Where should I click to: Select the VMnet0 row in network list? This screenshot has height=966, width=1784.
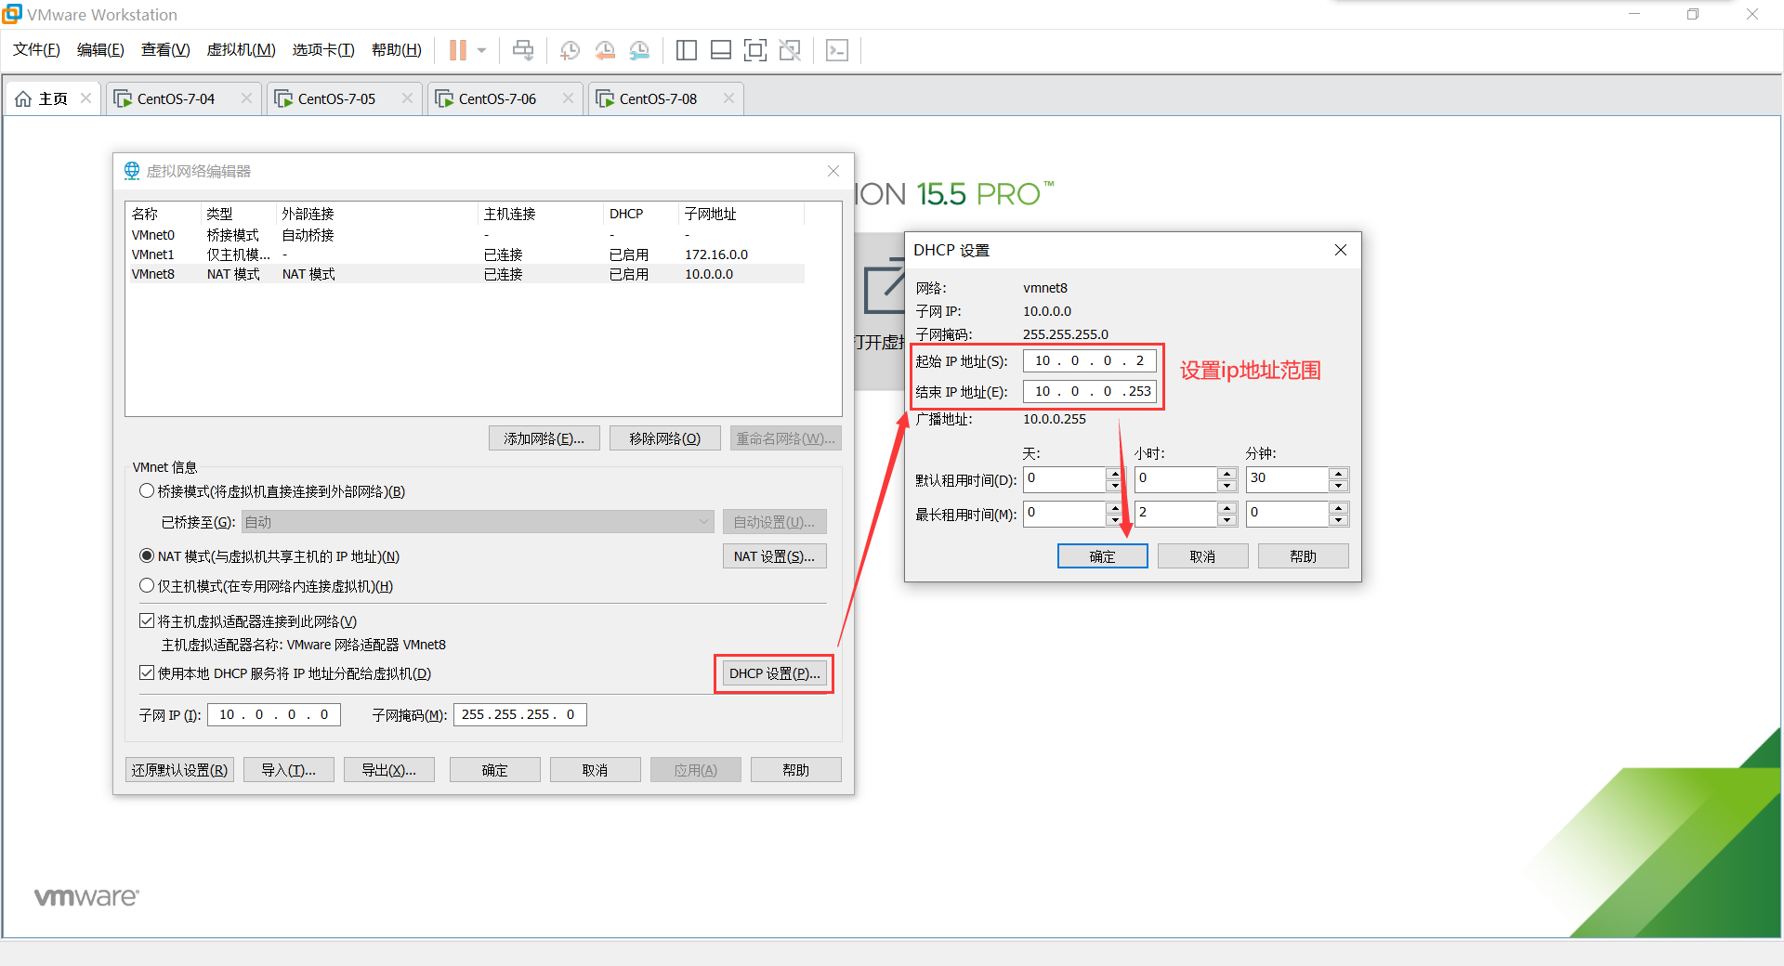tap(465, 235)
